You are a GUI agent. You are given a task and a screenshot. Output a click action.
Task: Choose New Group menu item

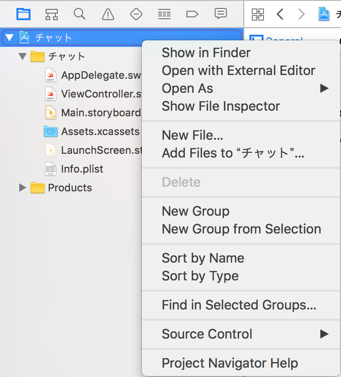tap(195, 211)
